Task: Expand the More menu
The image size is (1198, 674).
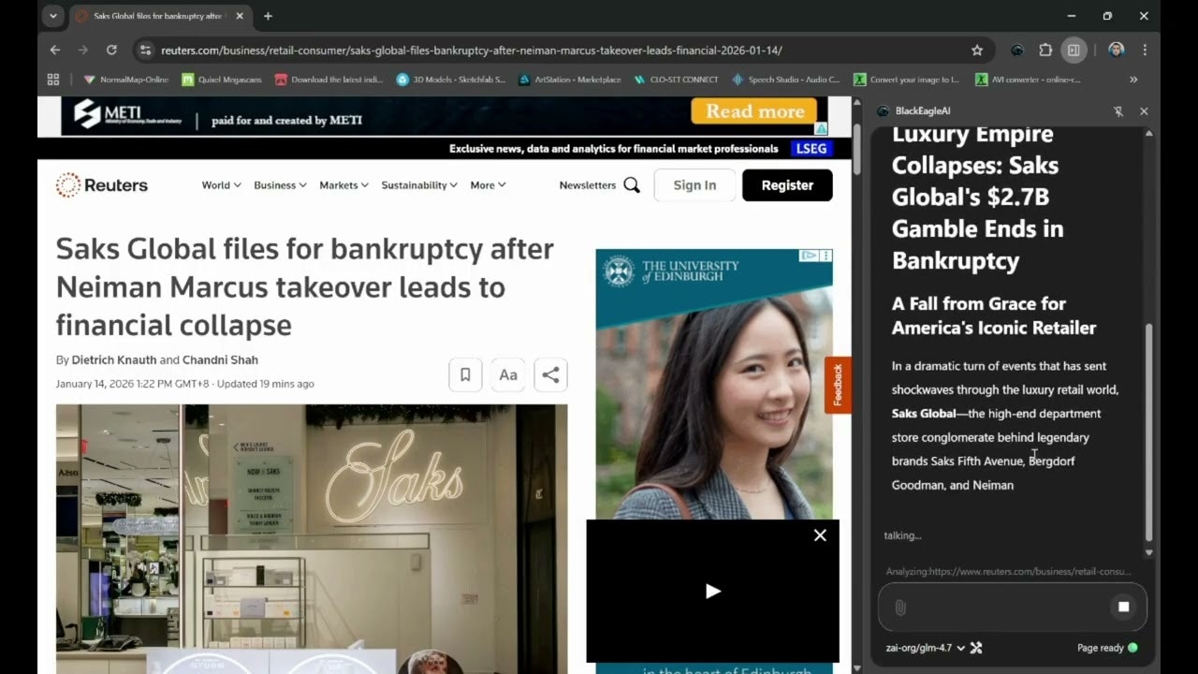Action: pos(488,185)
